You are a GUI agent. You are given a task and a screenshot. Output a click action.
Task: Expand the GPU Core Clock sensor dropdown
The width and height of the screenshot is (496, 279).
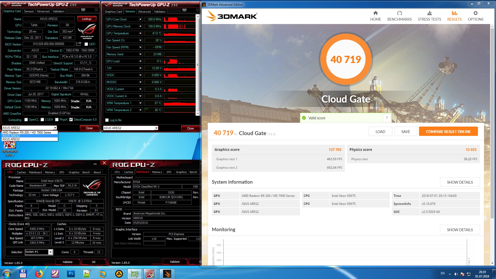pyautogui.click(x=141, y=19)
